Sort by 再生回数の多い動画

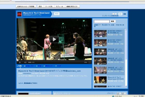pos(108,25)
